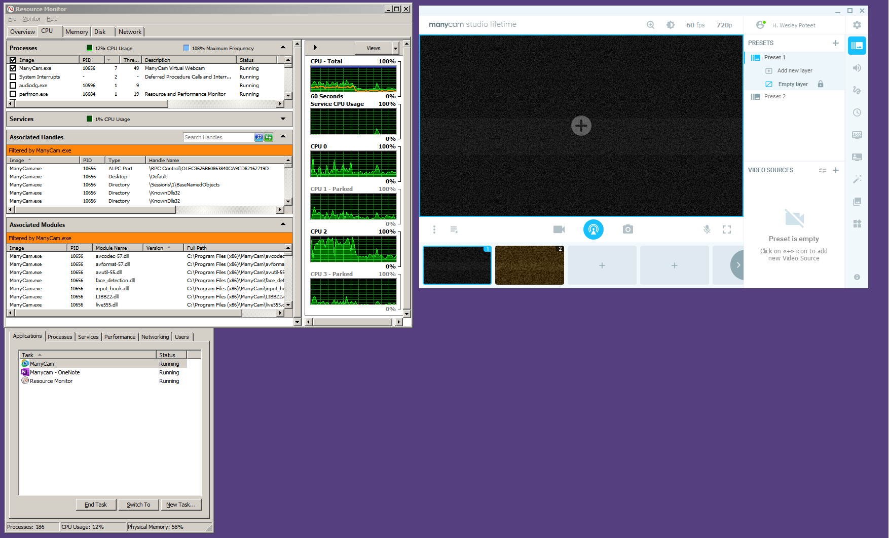Add a video source with plus icon
Image resolution: width=889 pixels, height=538 pixels.
click(x=836, y=170)
